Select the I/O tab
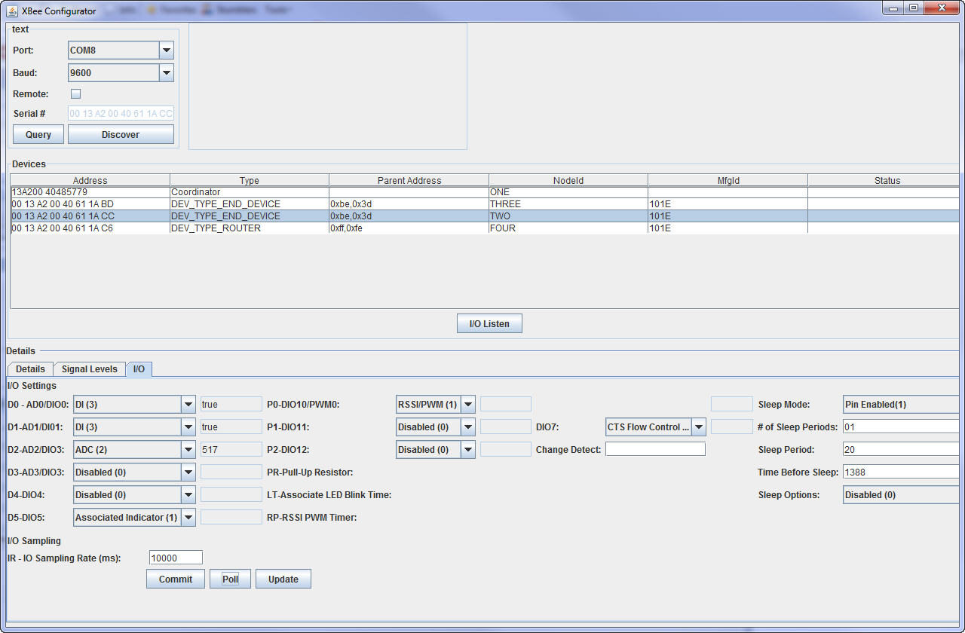 click(139, 369)
